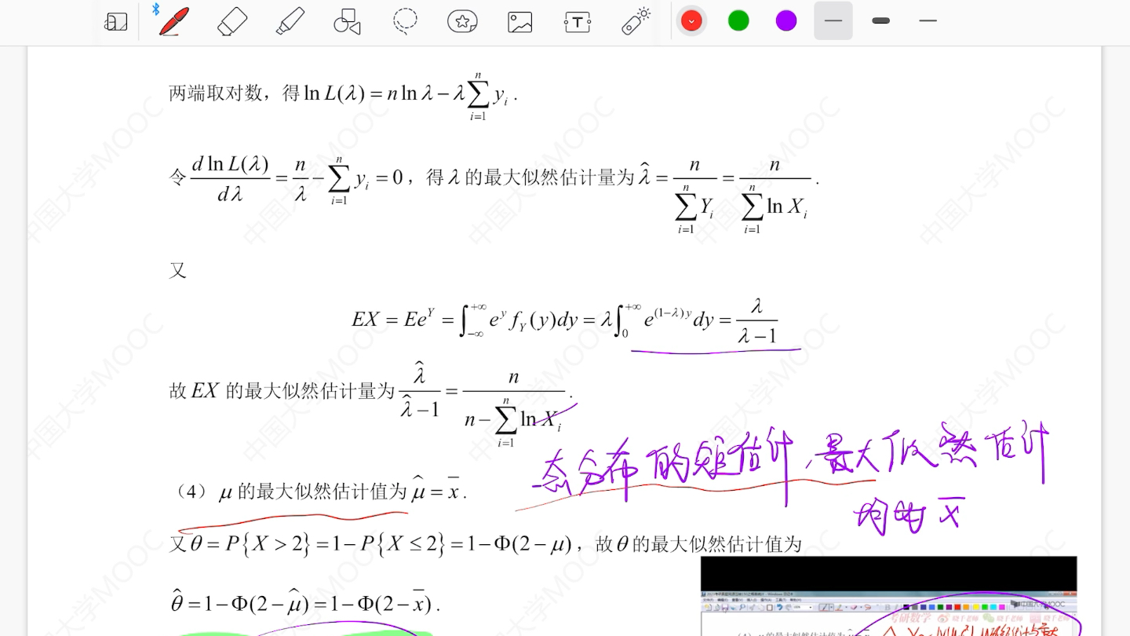This screenshot has height=636, width=1130.
Task: Select the Lasso selection tool
Action: coord(405,22)
